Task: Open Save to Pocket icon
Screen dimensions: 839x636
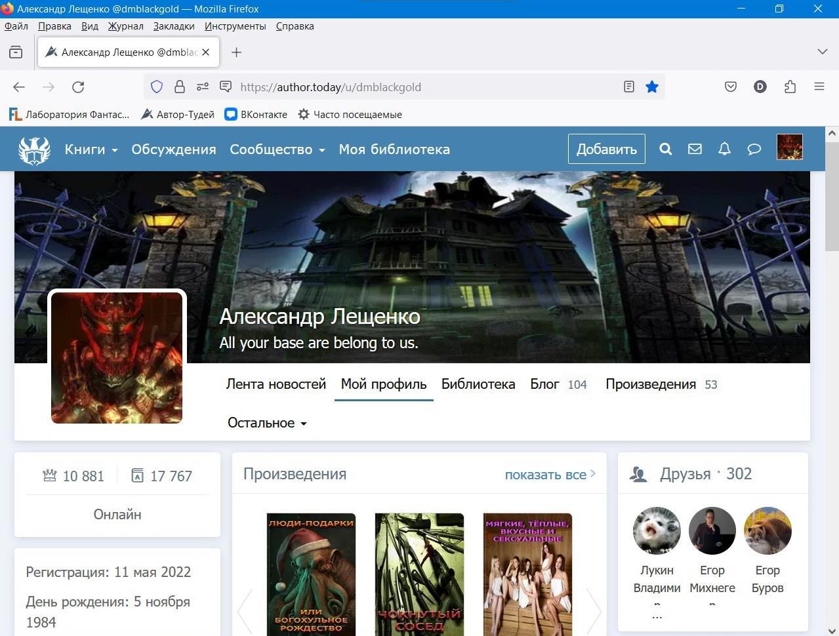Action: coord(731,87)
